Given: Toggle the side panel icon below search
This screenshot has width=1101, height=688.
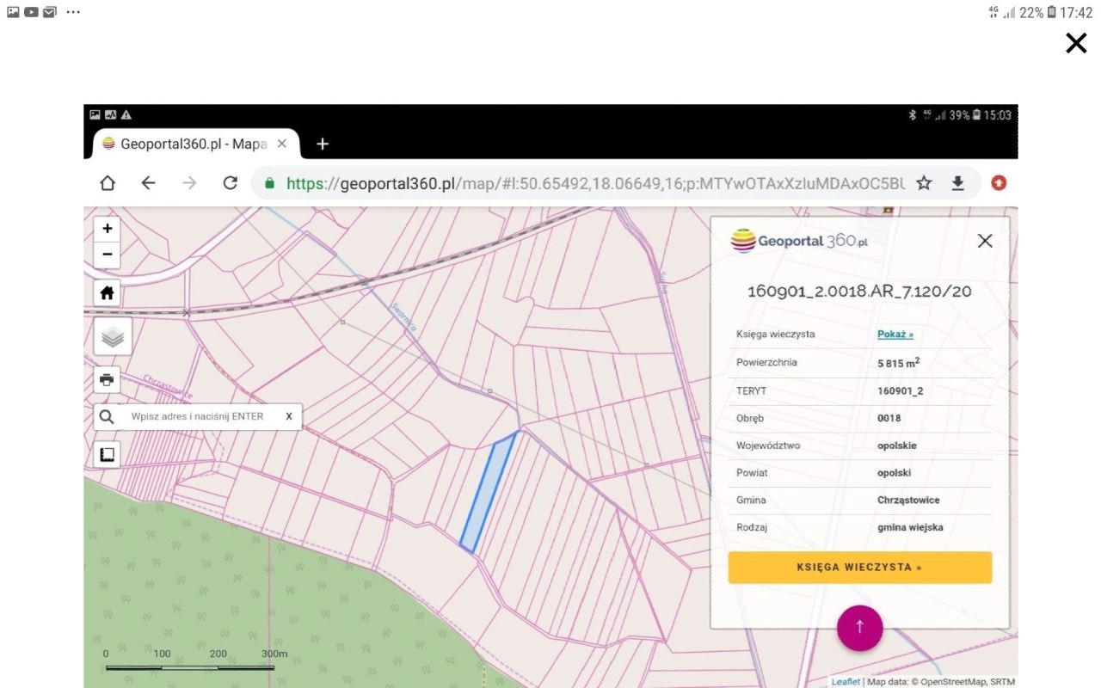Looking at the screenshot, I should [108, 455].
